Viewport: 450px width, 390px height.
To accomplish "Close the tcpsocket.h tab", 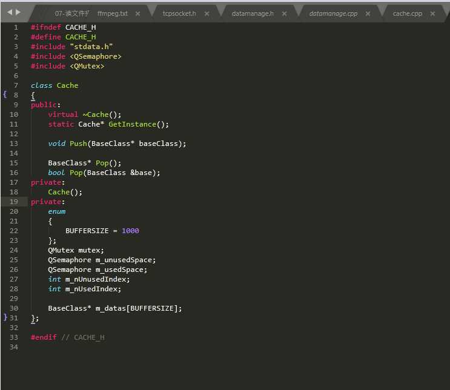I will (x=207, y=13).
